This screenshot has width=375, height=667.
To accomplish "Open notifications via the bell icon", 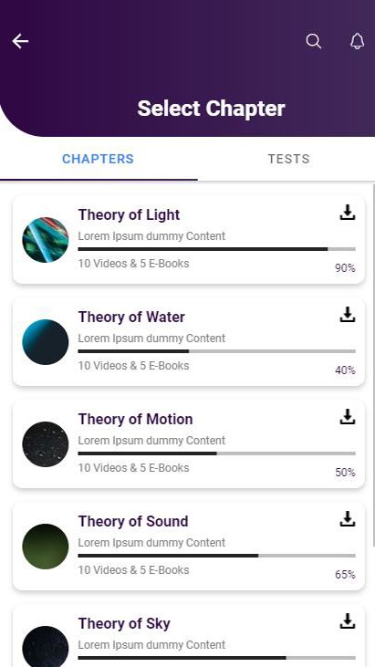I will (357, 41).
